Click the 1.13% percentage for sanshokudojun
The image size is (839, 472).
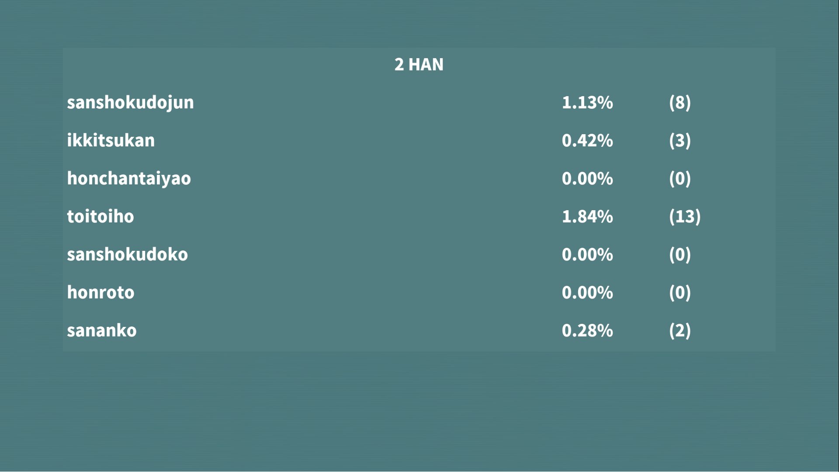tap(587, 103)
